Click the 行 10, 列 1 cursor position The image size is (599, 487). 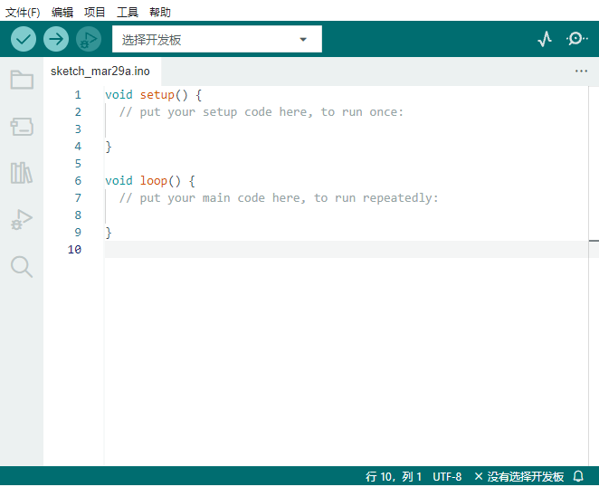394,477
